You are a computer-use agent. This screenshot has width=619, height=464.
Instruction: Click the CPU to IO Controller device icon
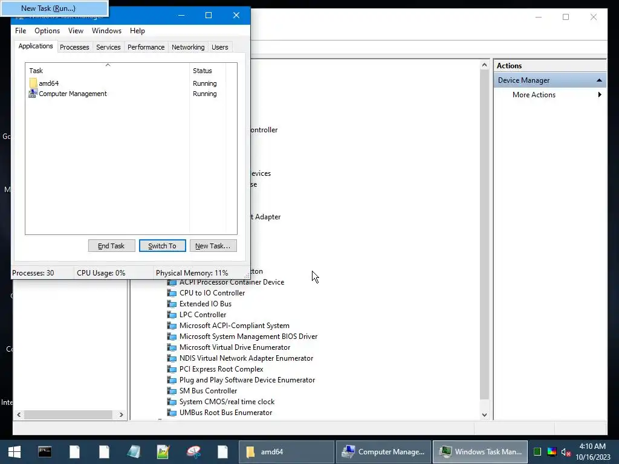coord(172,293)
